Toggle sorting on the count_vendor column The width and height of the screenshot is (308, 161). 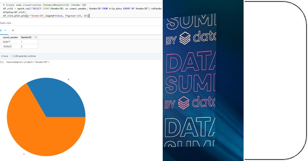pos(10,37)
